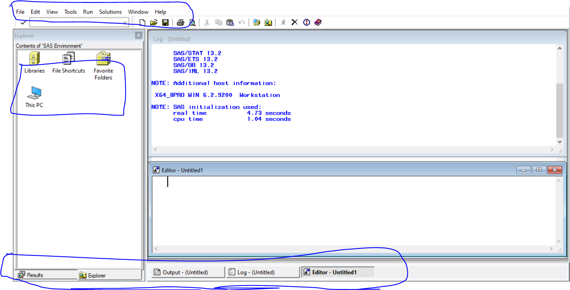Open the Tools menu

click(71, 12)
